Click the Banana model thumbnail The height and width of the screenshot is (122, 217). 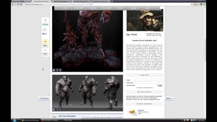tap(133, 112)
